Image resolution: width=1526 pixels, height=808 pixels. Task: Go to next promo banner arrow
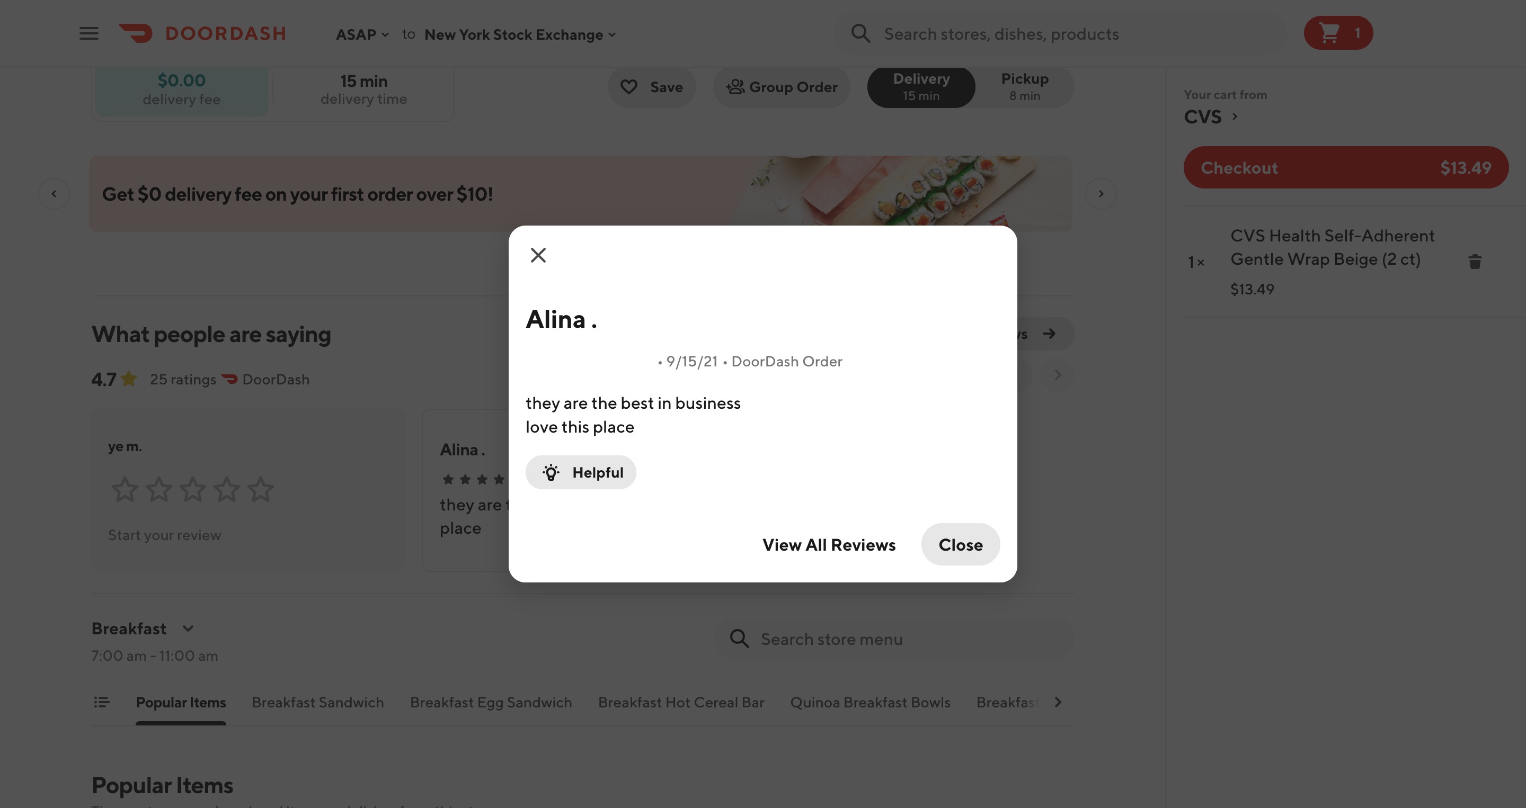pyautogui.click(x=1101, y=194)
